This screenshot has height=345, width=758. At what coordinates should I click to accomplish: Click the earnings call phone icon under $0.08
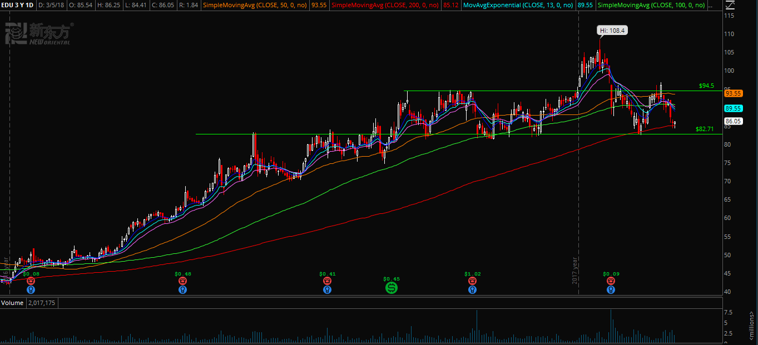point(31,281)
